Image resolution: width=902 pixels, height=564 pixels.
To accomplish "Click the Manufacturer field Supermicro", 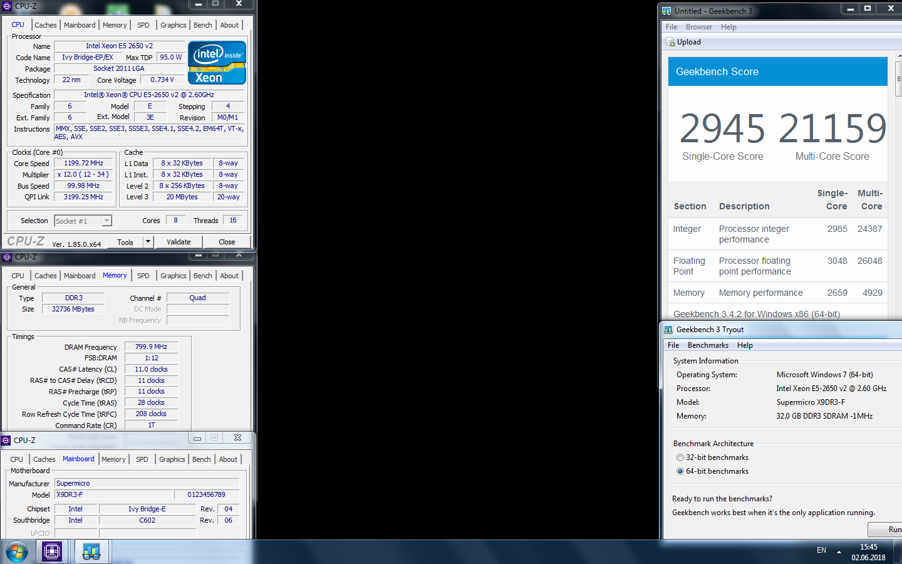I will [x=147, y=483].
